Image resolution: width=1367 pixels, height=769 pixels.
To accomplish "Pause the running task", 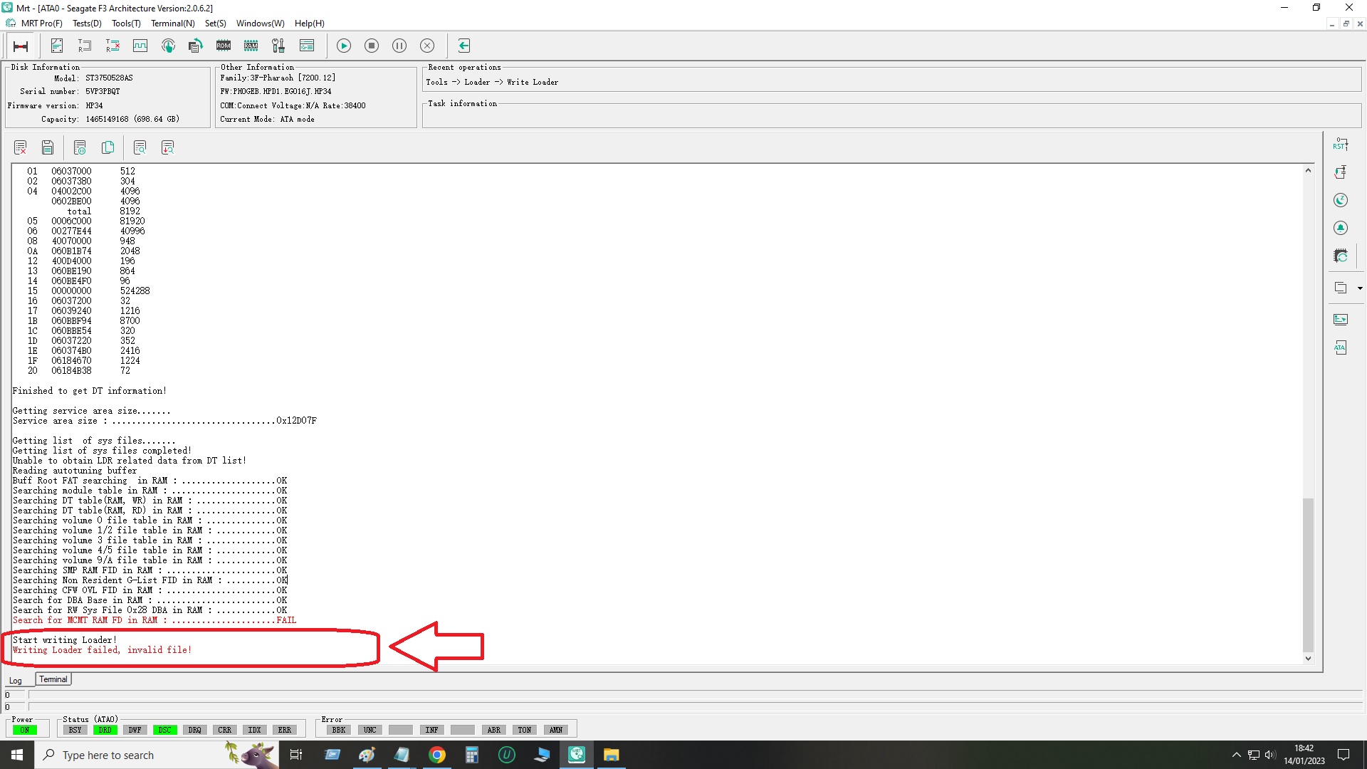I will 399,46.
